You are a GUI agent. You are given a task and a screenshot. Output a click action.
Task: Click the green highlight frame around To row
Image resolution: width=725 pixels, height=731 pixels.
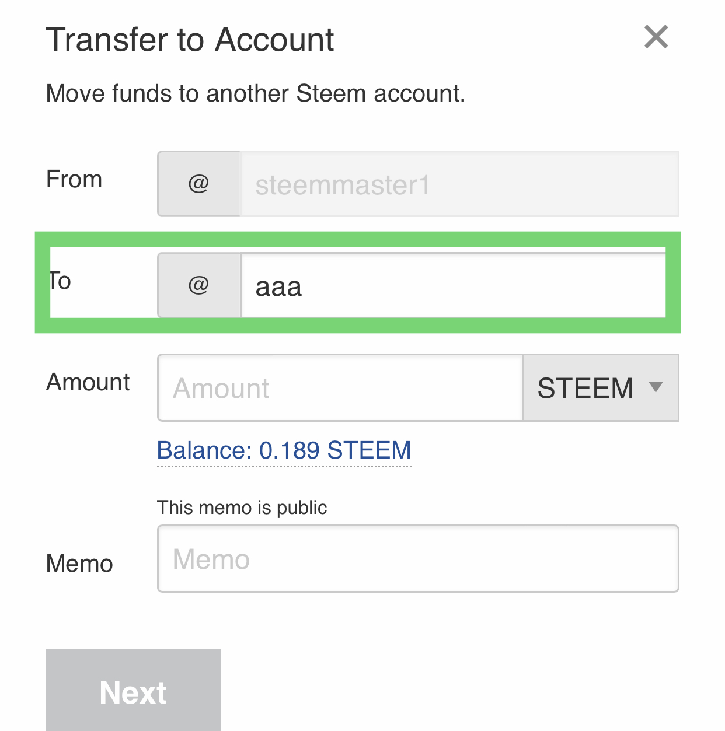point(358,239)
